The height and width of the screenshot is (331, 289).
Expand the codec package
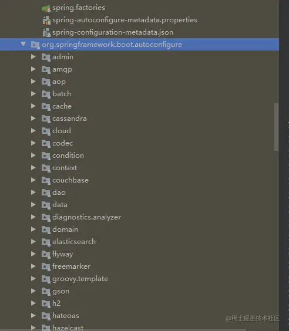33,143
